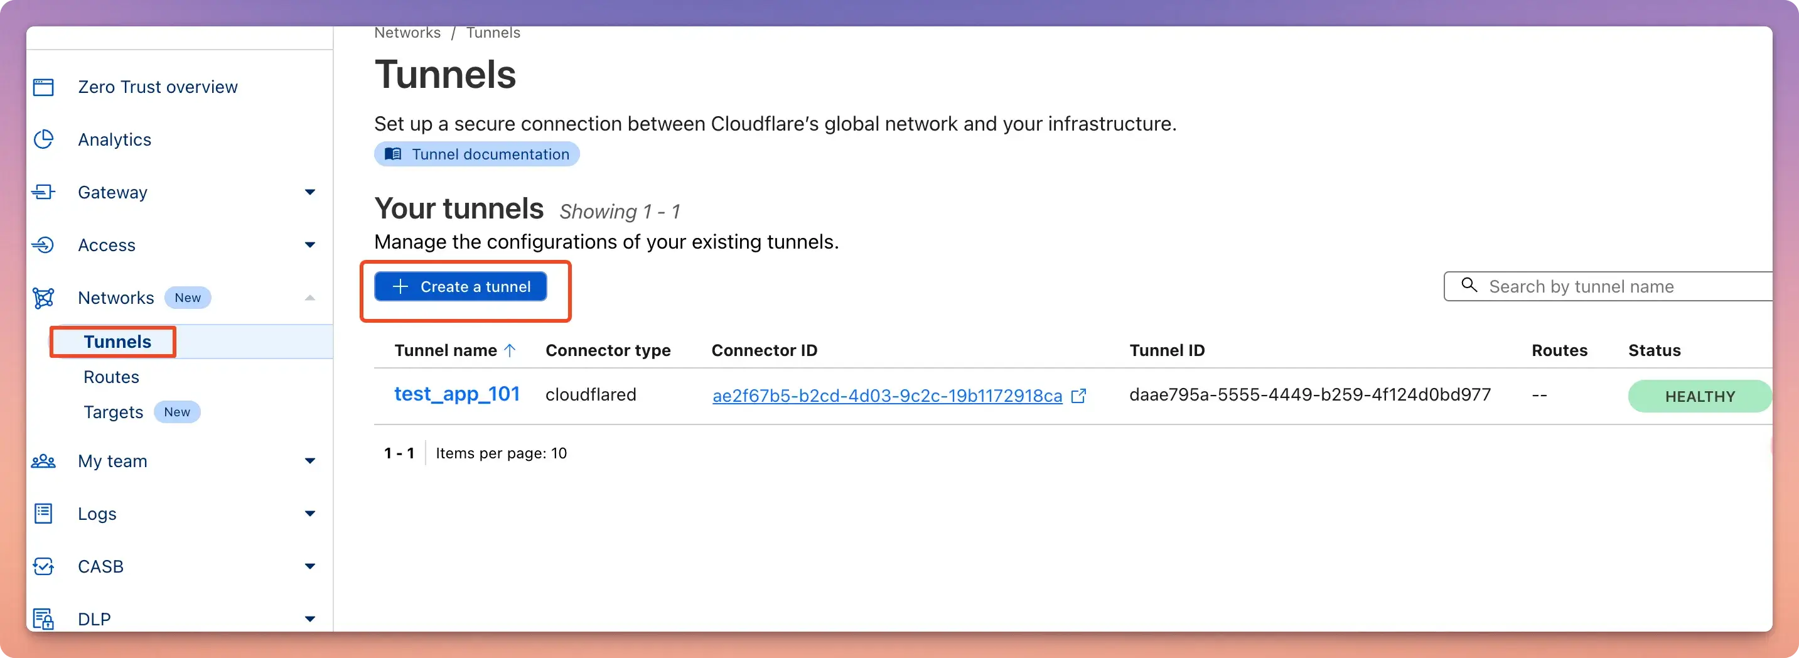The width and height of the screenshot is (1799, 658).
Task: Open the Tunnel documentation link
Action: point(477,154)
